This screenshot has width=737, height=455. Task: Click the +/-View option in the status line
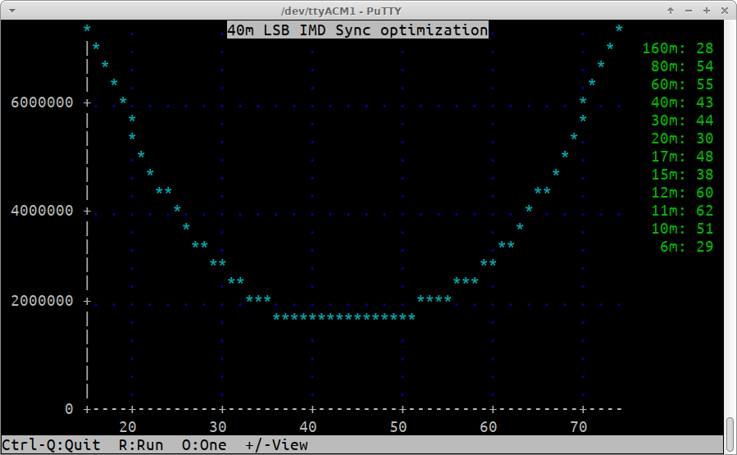coord(276,445)
